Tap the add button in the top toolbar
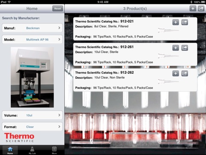 (x=193, y=9)
